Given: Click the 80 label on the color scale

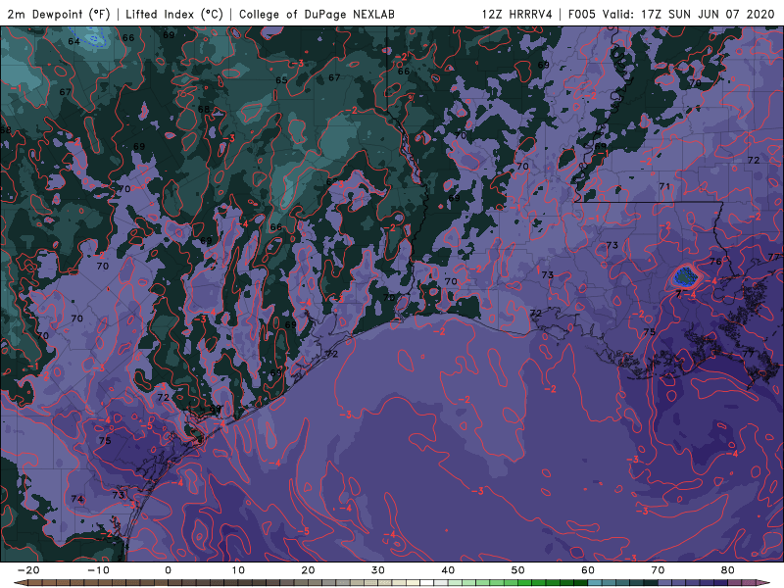Looking at the screenshot, I should coord(728,570).
